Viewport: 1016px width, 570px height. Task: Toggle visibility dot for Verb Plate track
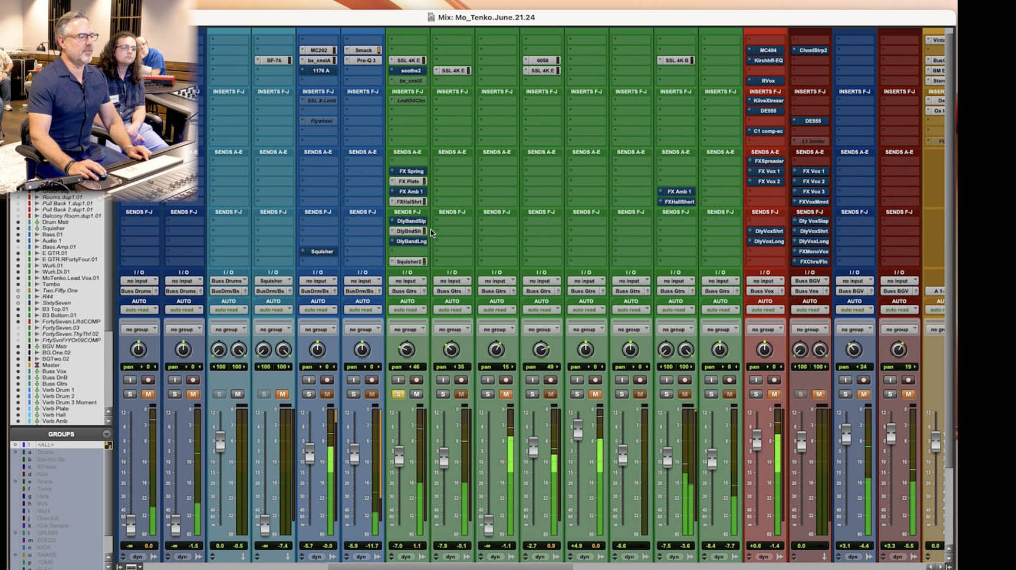[x=18, y=409]
